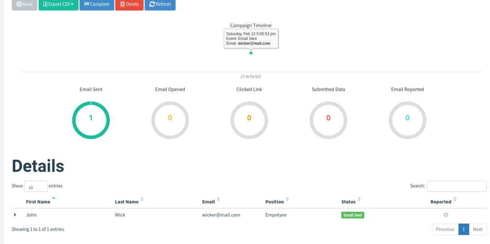
Task: Click the Campaign Timeline title
Action: coord(250,25)
